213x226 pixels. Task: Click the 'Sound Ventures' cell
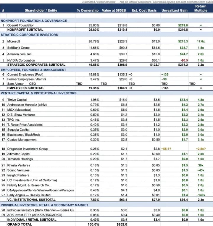click(x=18, y=170)
